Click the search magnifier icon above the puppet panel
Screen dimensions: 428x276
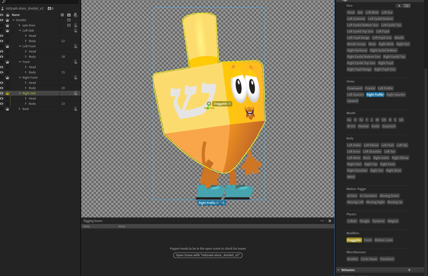(4, 2)
